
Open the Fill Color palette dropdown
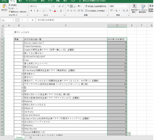52,11
